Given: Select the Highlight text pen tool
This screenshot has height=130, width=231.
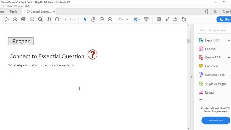Looking at the screenshot, I should 167,19.
